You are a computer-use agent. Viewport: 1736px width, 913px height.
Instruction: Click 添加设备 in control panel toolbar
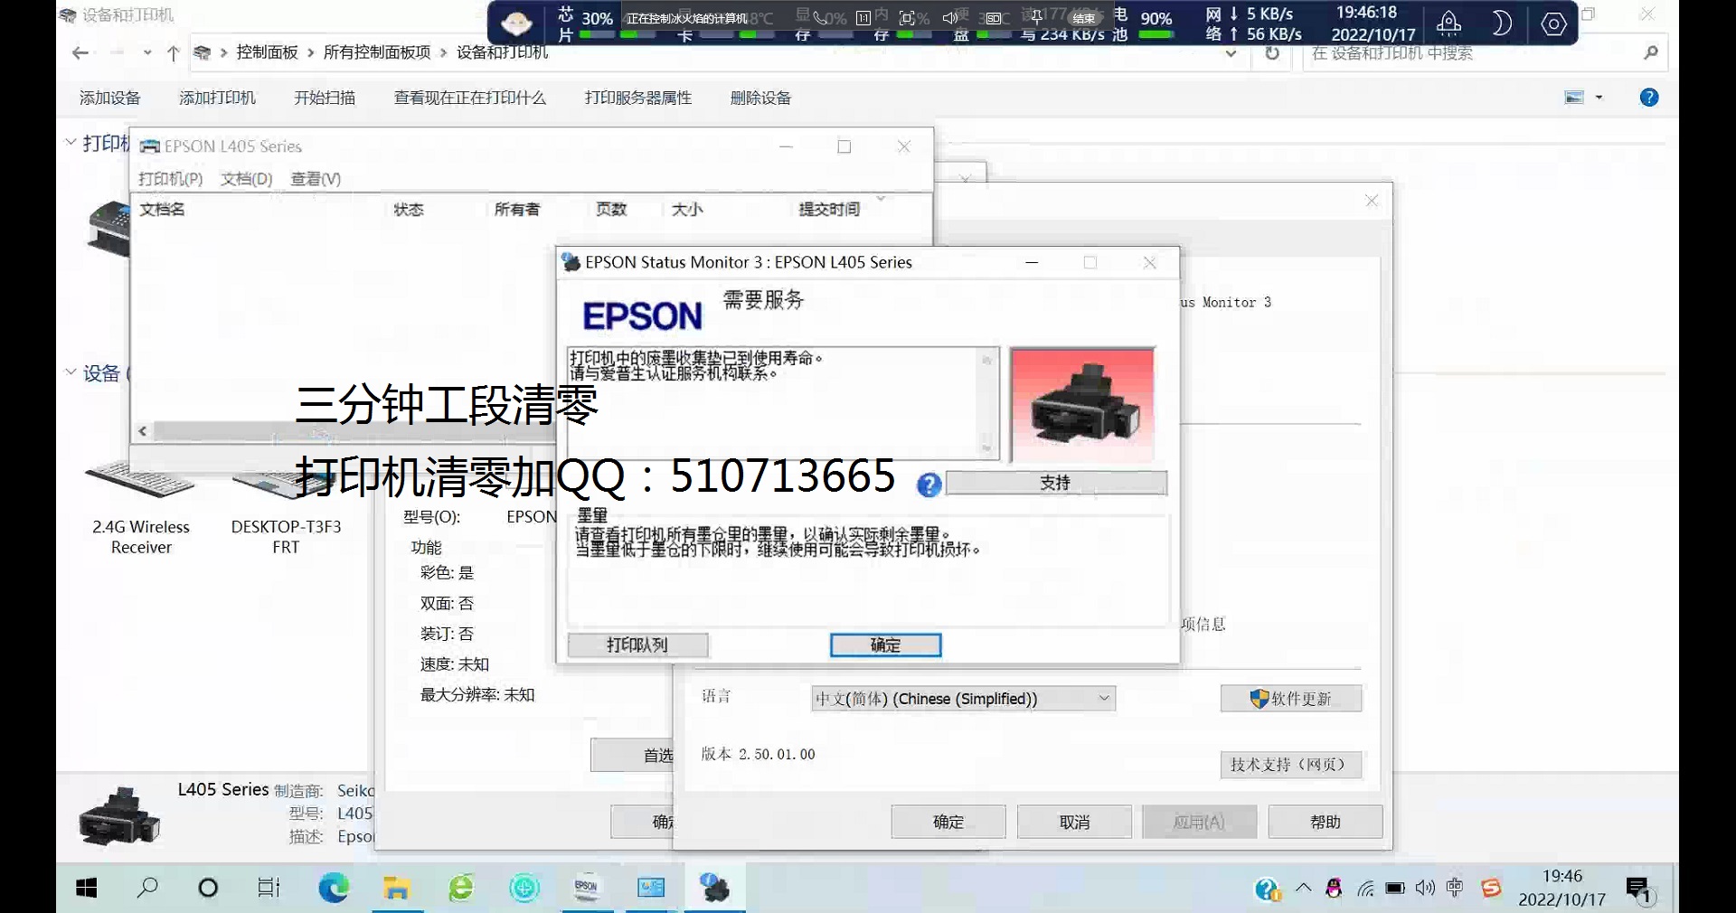(110, 98)
